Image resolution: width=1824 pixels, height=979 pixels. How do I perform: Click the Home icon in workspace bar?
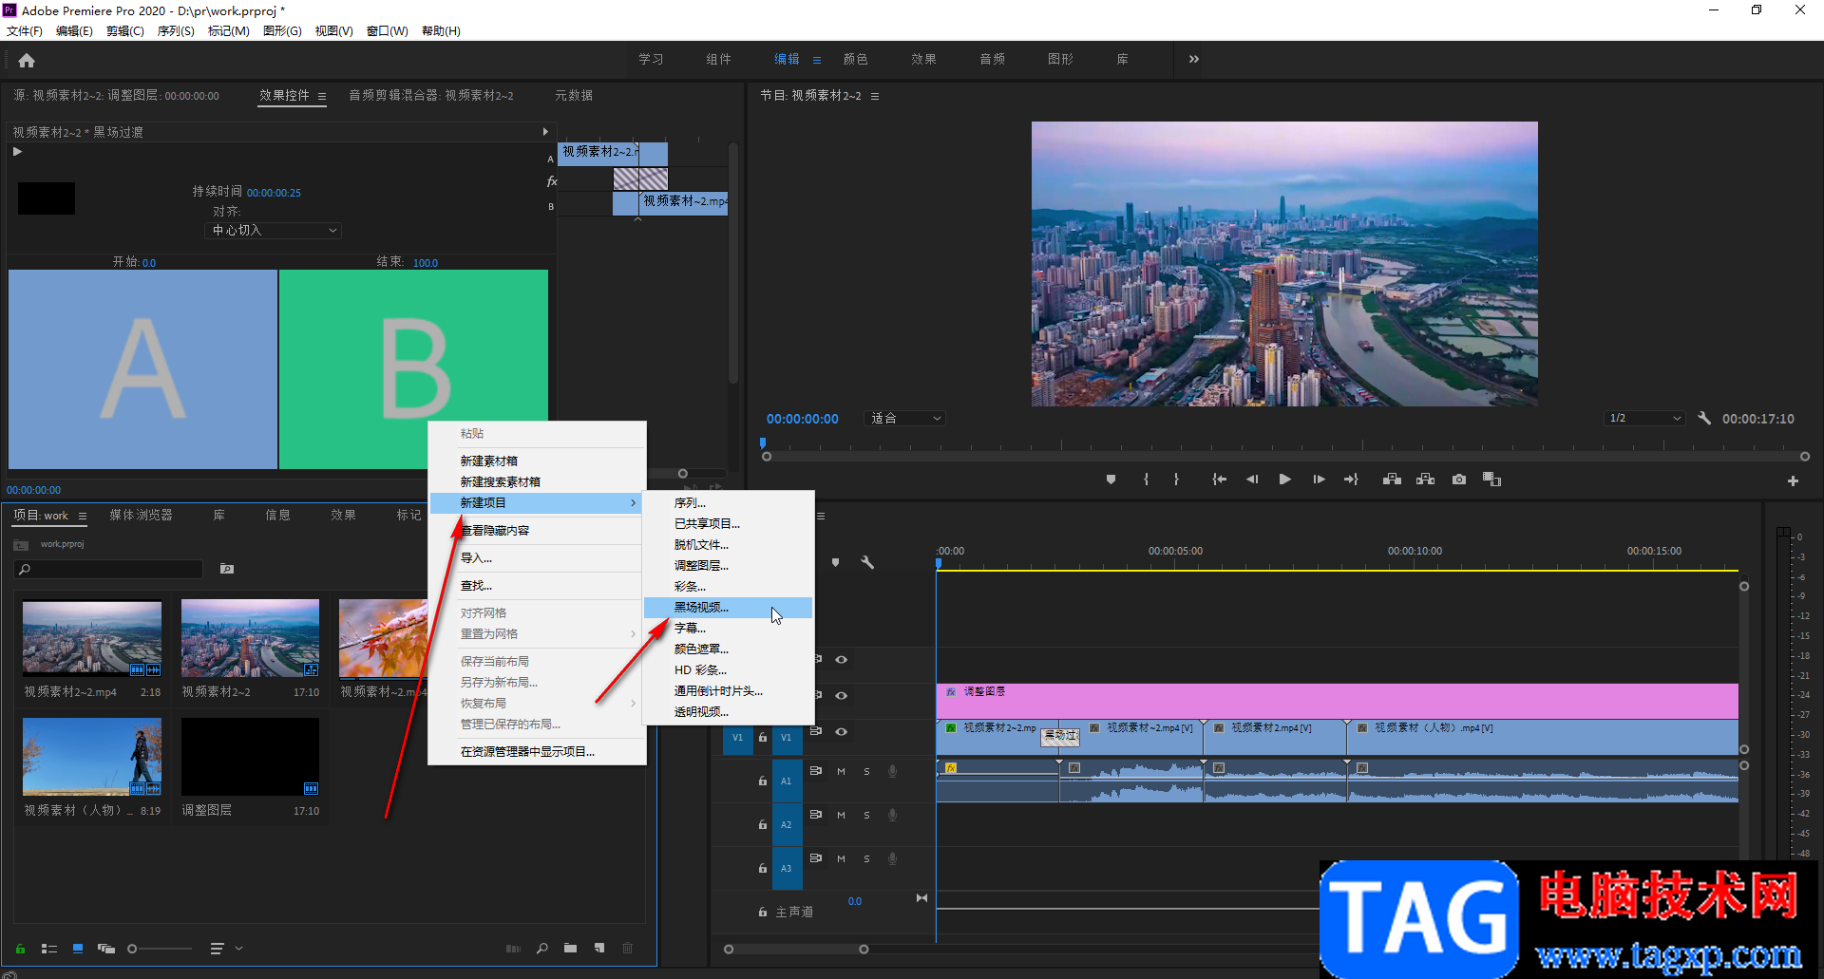(27, 60)
